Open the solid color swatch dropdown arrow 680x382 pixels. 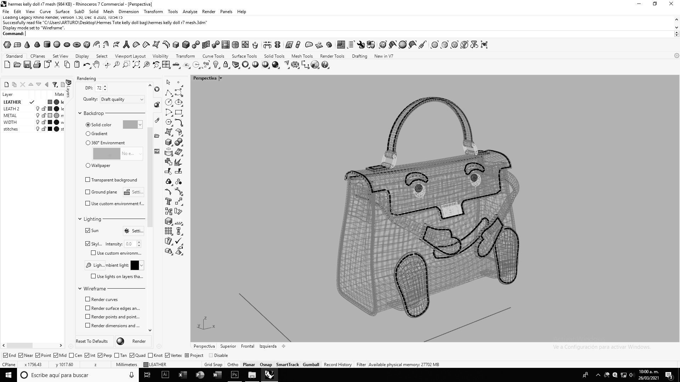[x=140, y=125]
